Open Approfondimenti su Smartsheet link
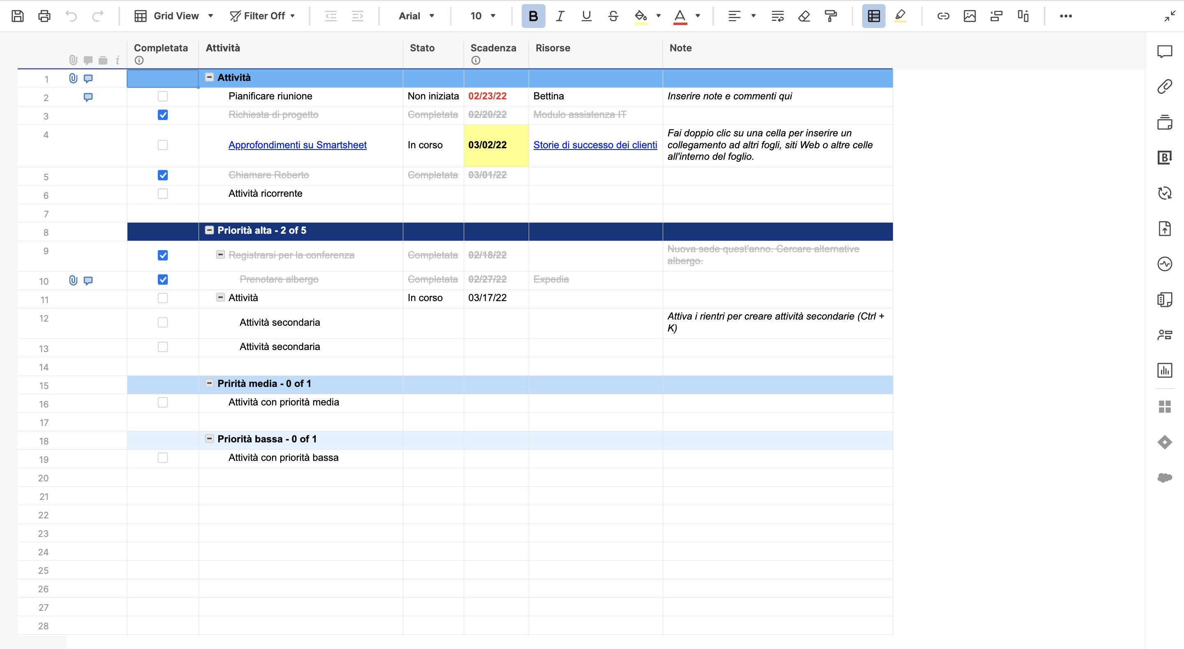Viewport: 1184px width, 649px height. point(297,145)
